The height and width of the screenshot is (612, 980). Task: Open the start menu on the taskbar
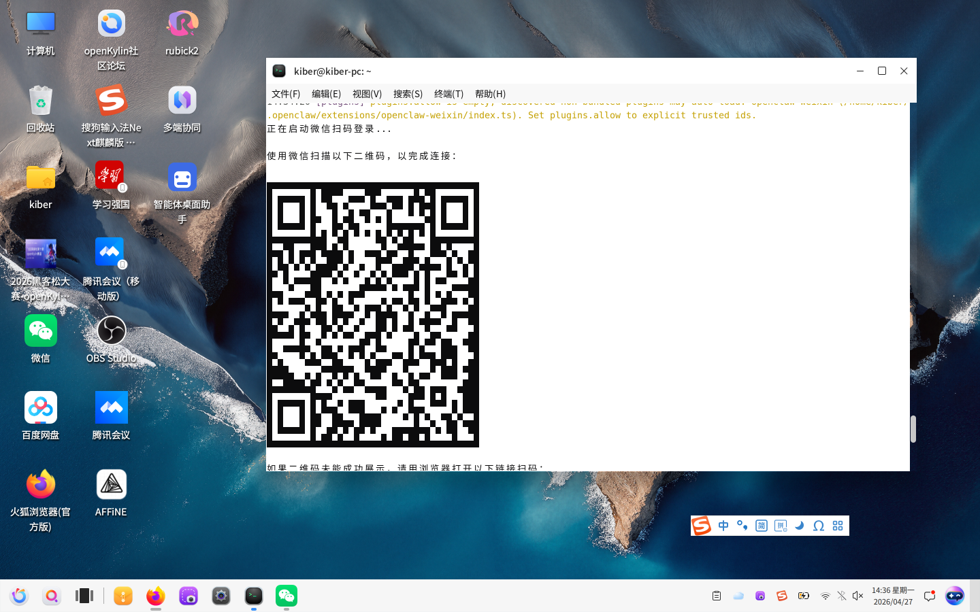pos(19,596)
